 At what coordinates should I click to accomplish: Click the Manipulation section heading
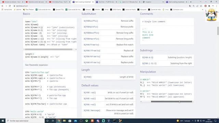(x=148, y=72)
